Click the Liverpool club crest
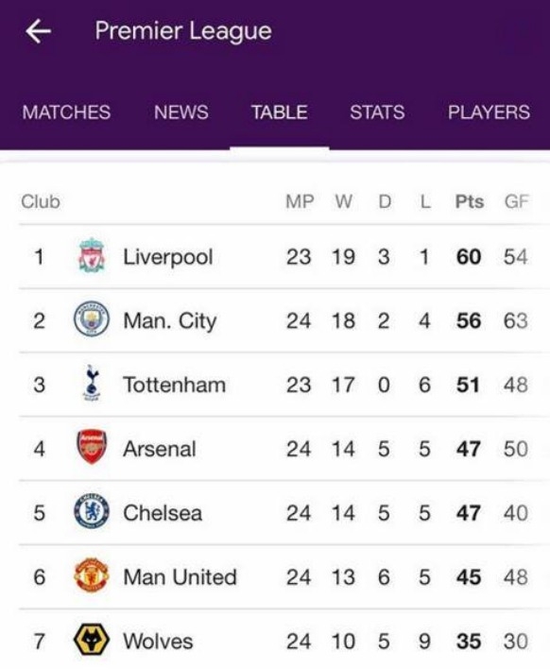Image resolution: width=550 pixels, height=669 pixels. [92, 255]
